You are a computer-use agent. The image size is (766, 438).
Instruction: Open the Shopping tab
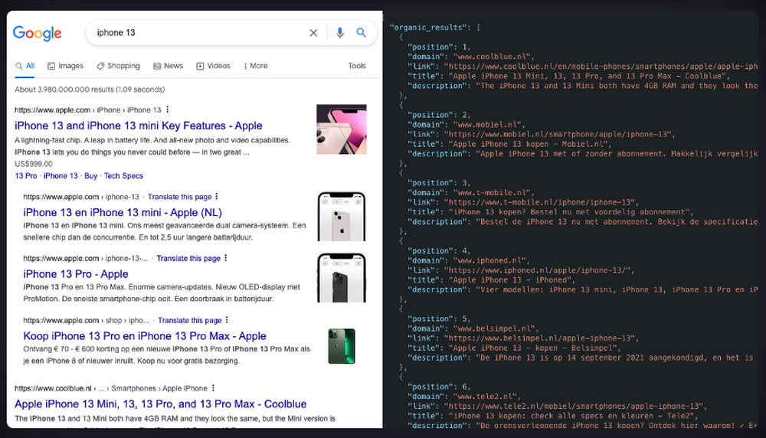pos(118,66)
